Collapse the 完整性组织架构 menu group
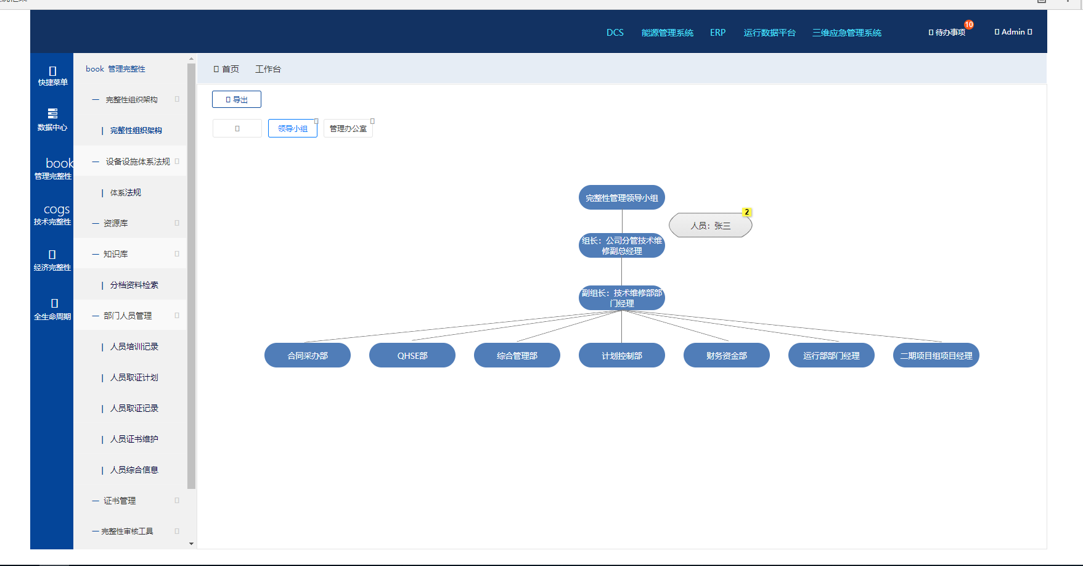Viewport: 1083px width, 566px height. [x=130, y=99]
